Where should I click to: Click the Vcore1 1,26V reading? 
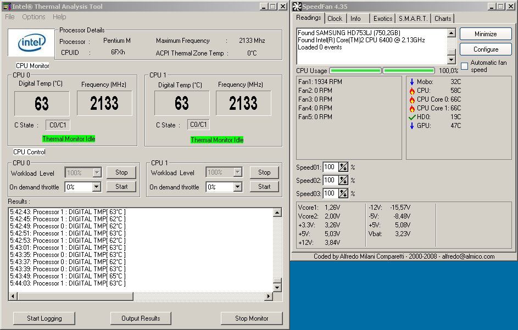point(319,208)
